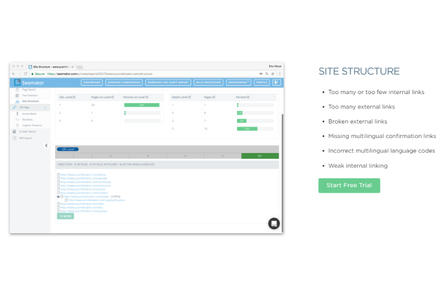445x295 pixels.
Task: Click the bookmark star icon
Action: coord(273,74)
